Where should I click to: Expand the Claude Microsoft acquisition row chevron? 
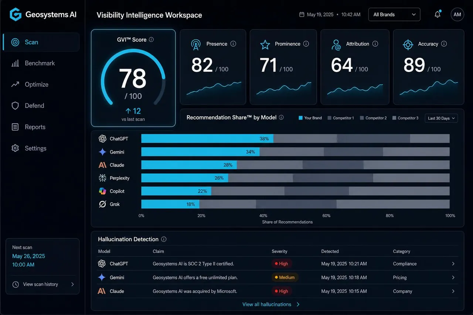(x=453, y=291)
